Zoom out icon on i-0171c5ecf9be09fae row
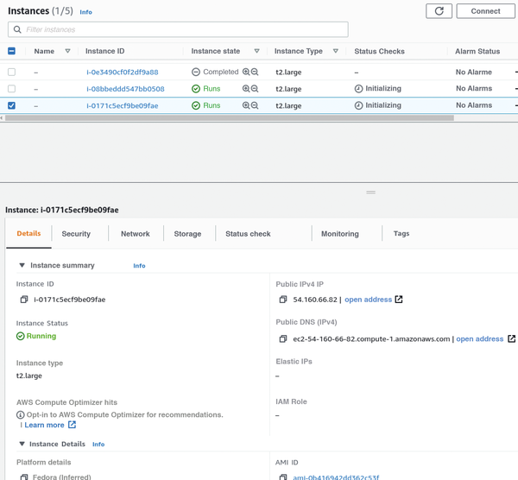This screenshot has width=518, height=480. 255,105
